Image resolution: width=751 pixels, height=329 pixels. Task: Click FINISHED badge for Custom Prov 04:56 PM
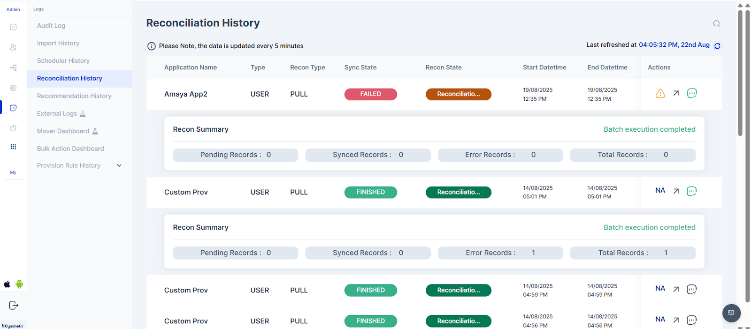point(371,321)
